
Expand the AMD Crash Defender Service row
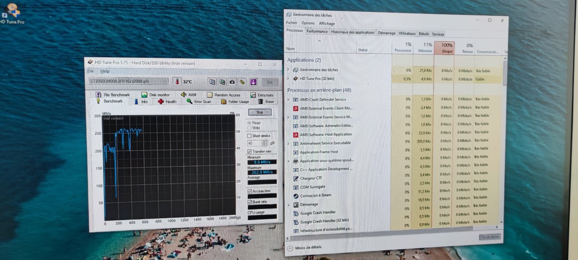point(288,99)
